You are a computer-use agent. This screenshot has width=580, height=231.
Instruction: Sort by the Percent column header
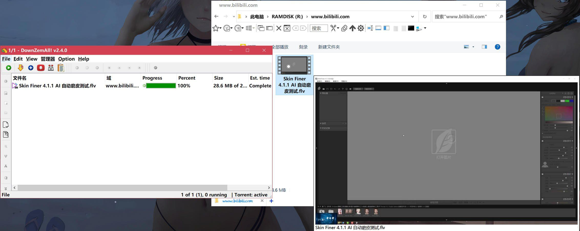coord(194,78)
